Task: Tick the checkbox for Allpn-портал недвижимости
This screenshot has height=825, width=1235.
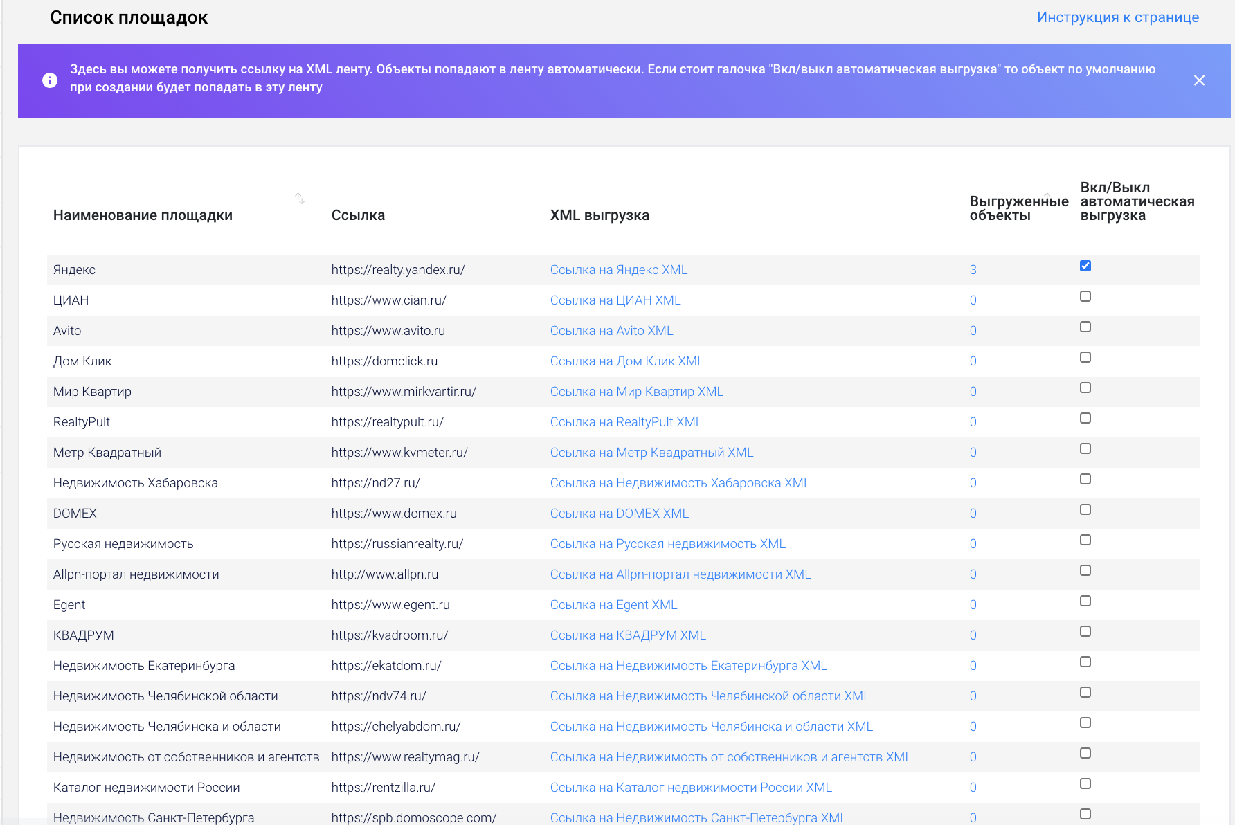Action: (1085, 570)
